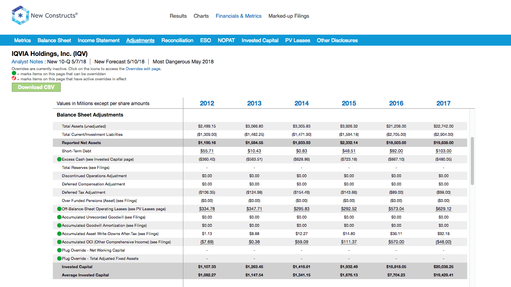This screenshot has width=511, height=287.
Task: Click PV Leases link in Operating Leases row
Action: coord(147,209)
